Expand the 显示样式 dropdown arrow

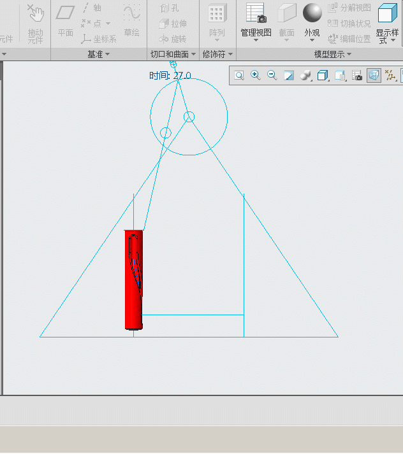coord(393,40)
